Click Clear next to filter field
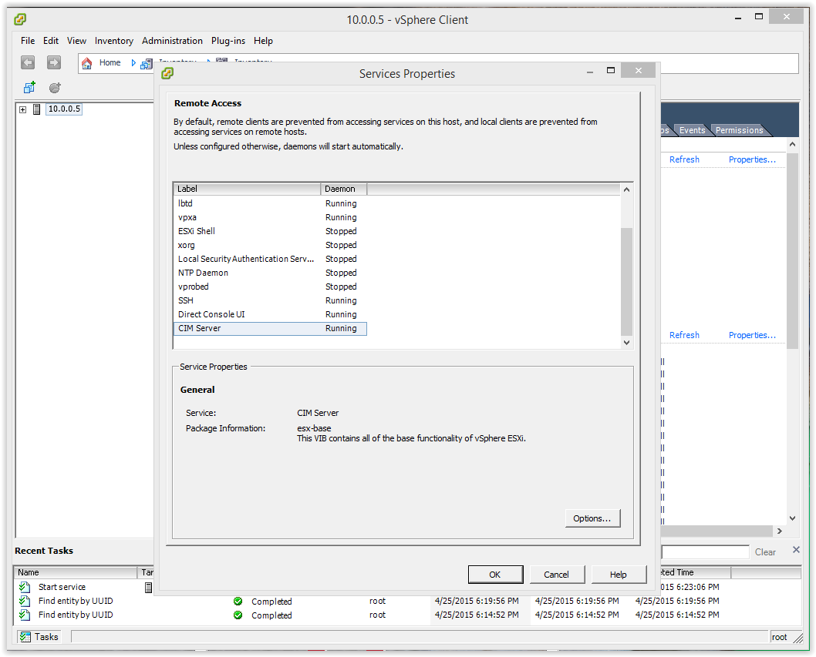 (765, 552)
